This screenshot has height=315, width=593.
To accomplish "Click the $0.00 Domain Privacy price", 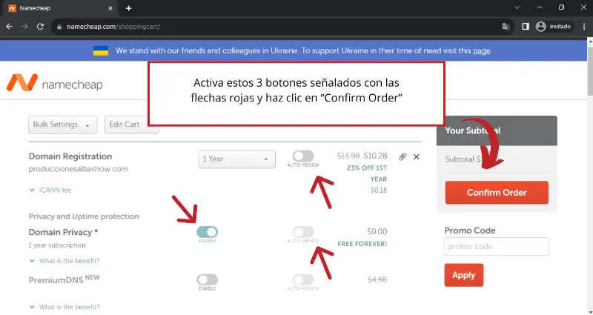I will 377,231.
